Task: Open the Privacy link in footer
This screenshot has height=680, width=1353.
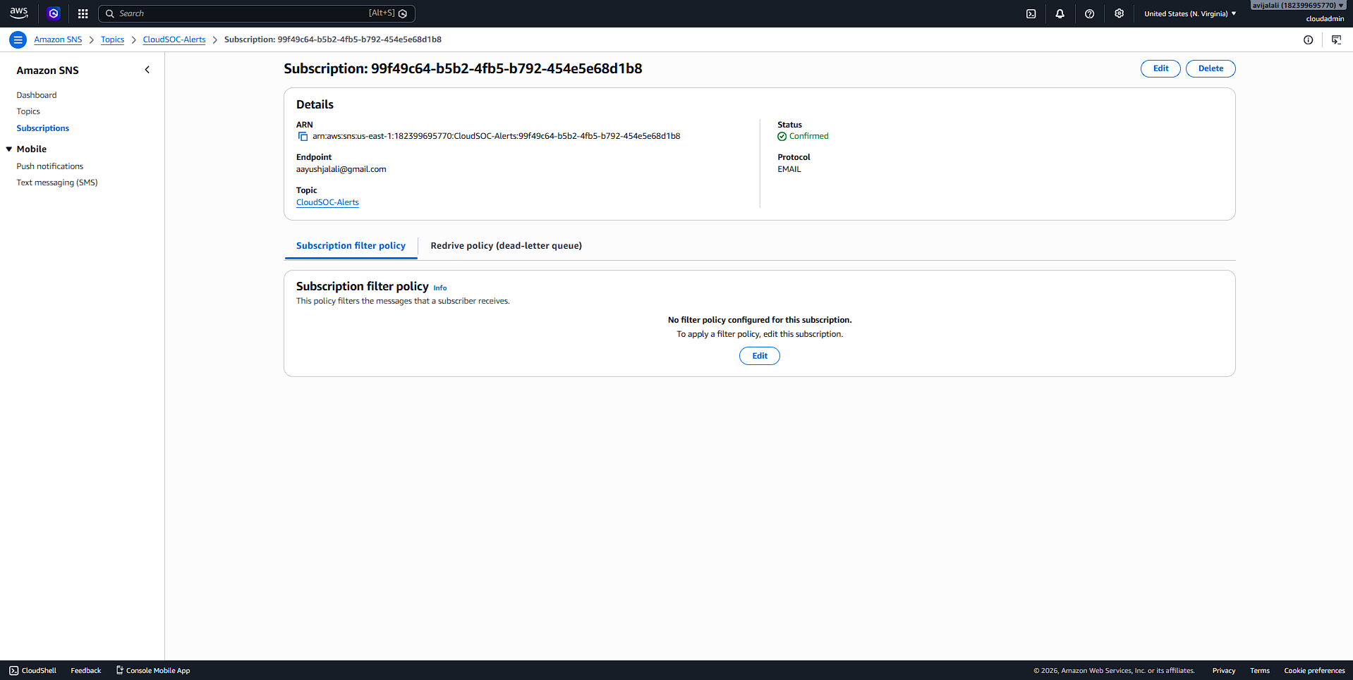Action: tap(1224, 670)
